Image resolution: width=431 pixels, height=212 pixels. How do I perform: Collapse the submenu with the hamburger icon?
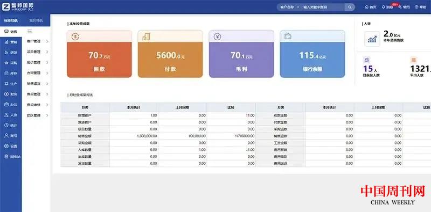click(30, 31)
